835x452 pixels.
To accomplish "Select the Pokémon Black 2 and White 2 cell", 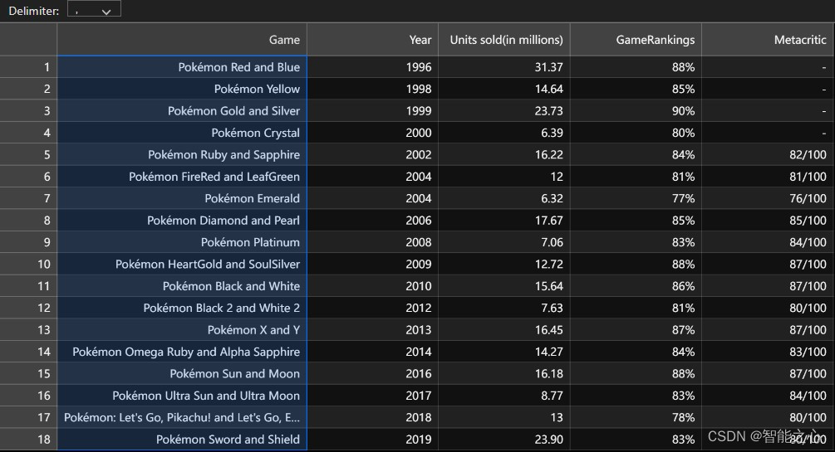I will tap(182, 308).
